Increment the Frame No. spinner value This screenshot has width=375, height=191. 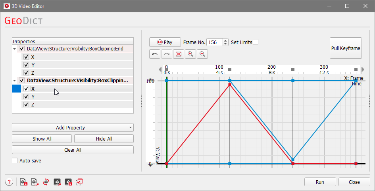[226, 41]
